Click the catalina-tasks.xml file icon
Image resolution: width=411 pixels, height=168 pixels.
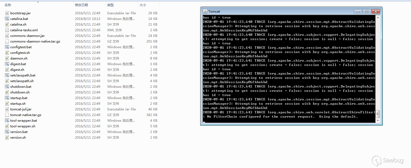tap(7, 30)
